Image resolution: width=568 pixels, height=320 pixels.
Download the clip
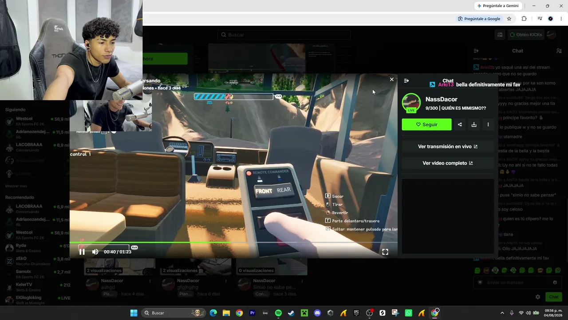[474, 124]
